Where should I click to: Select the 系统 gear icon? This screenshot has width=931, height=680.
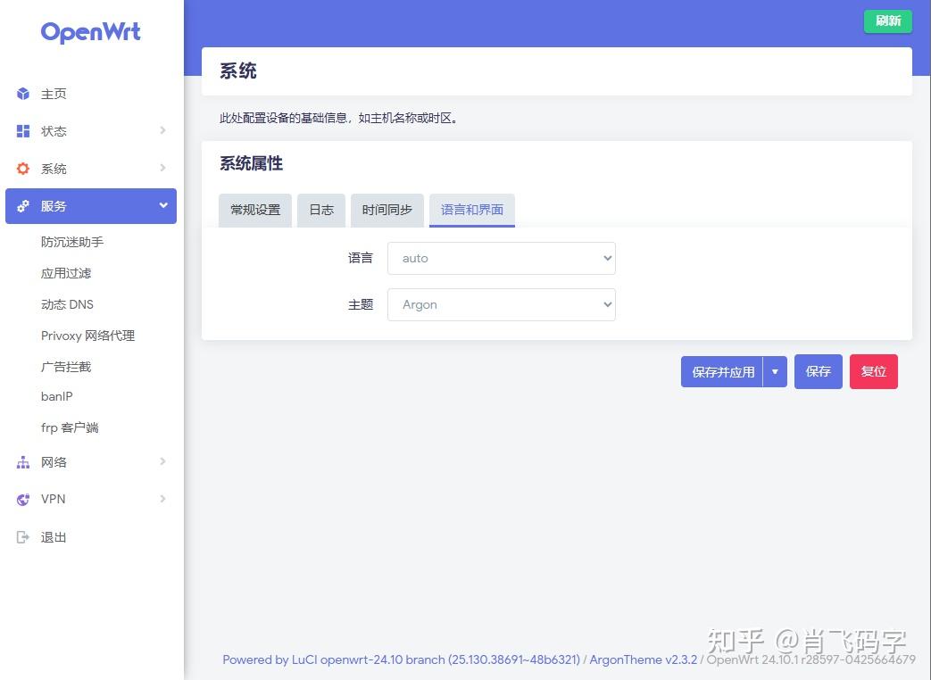pos(22,169)
